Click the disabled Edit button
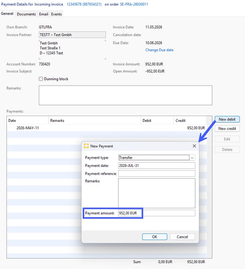245x269 pixels. click(227, 139)
